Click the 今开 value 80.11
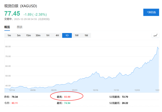162x112 pixels. [x=15, y=103]
